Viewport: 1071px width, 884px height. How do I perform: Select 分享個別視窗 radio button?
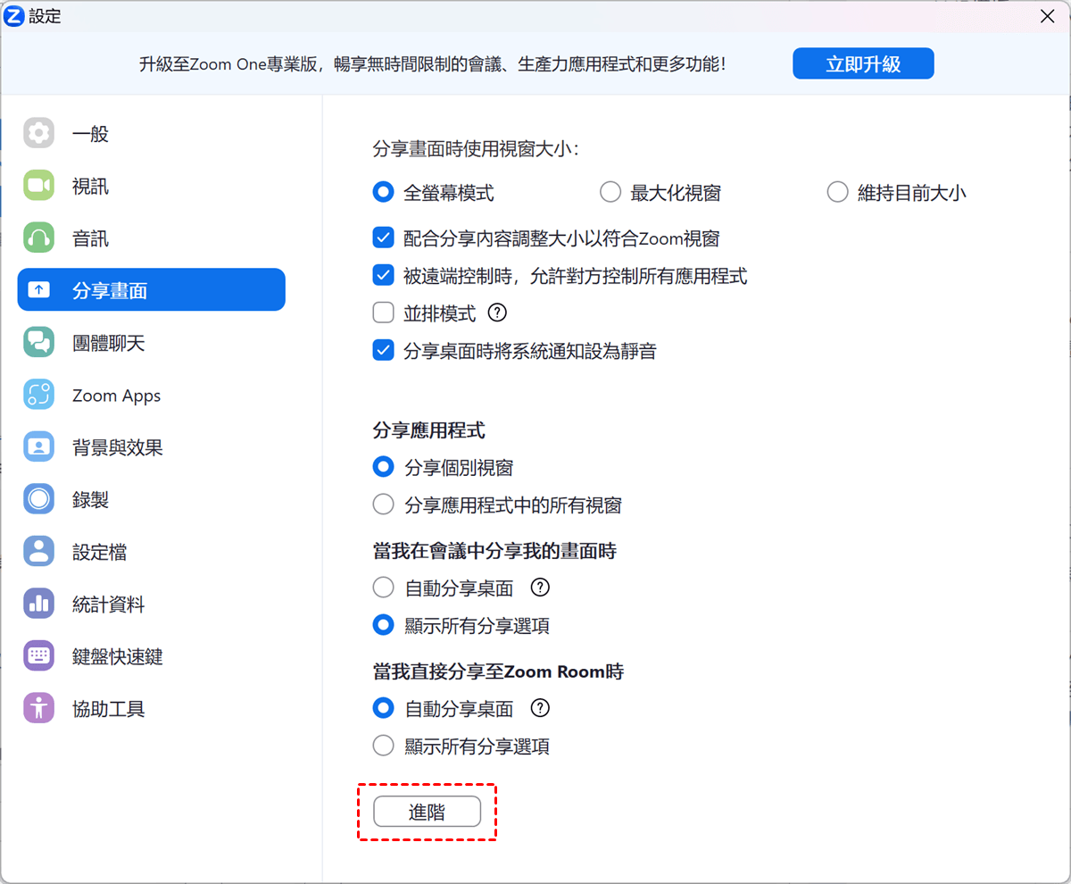tap(383, 467)
